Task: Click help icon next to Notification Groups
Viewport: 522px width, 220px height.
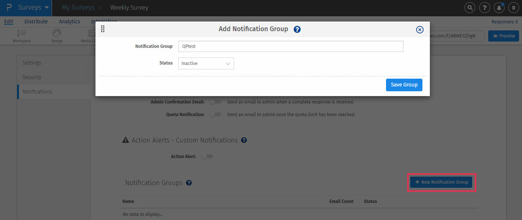Action: click(x=189, y=183)
